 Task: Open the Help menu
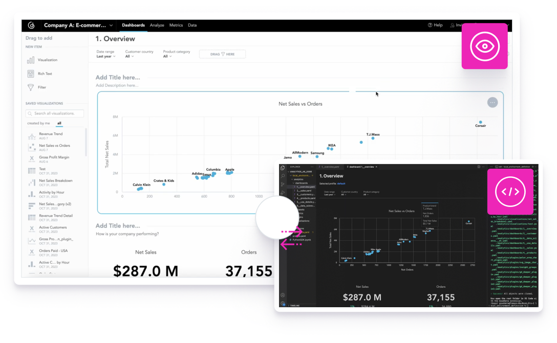(435, 25)
